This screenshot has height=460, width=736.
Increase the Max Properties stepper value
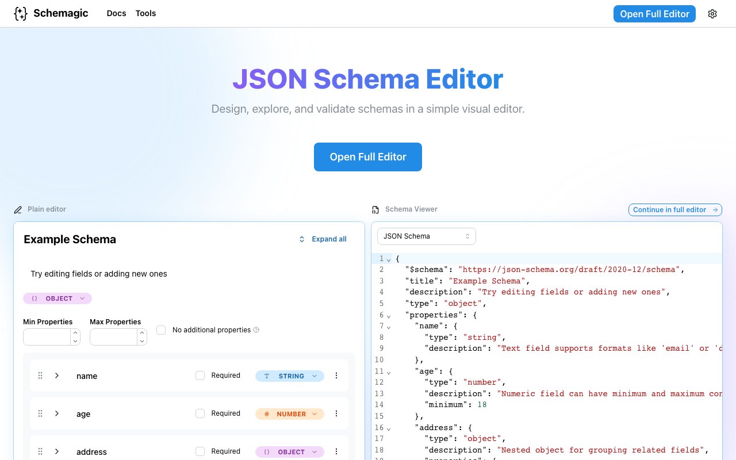pyautogui.click(x=142, y=333)
